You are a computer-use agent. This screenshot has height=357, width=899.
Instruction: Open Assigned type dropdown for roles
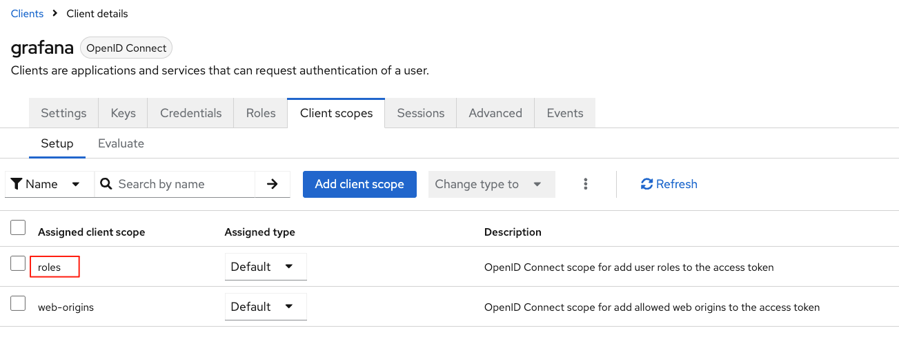click(x=266, y=267)
